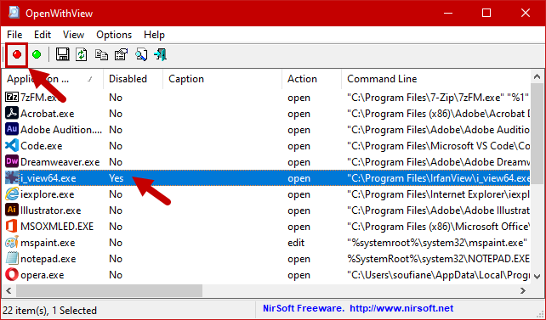Open the View menu
Screen dimensions: 546x320
(x=73, y=35)
